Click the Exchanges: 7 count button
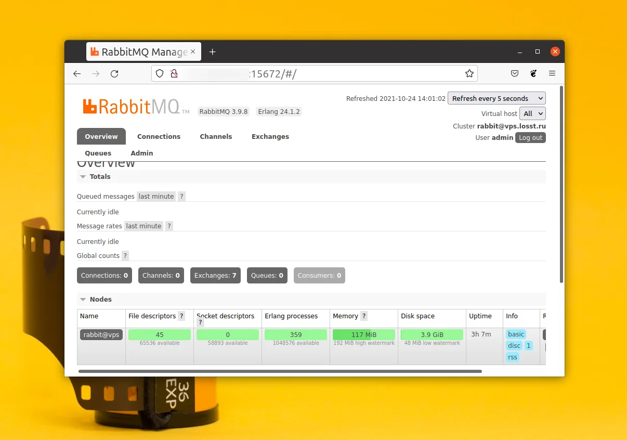Viewport: 627px width, 440px height. click(x=215, y=276)
